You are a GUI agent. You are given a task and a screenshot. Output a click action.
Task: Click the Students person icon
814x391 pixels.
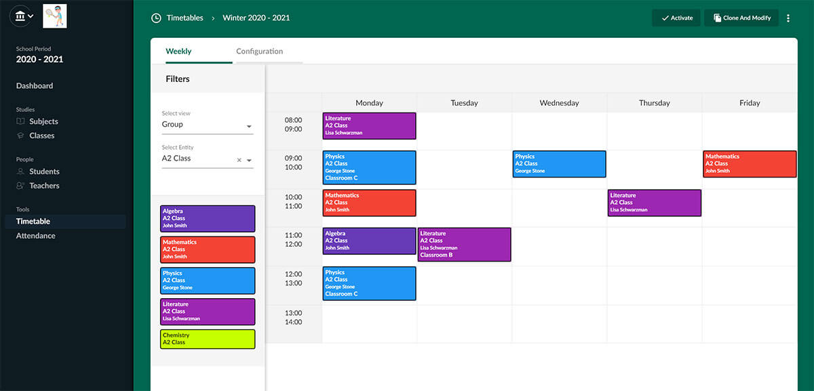(x=20, y=171)
